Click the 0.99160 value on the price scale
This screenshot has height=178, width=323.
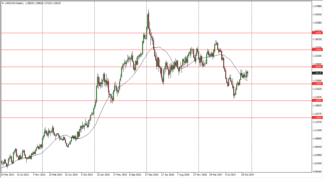pos(317,172)
